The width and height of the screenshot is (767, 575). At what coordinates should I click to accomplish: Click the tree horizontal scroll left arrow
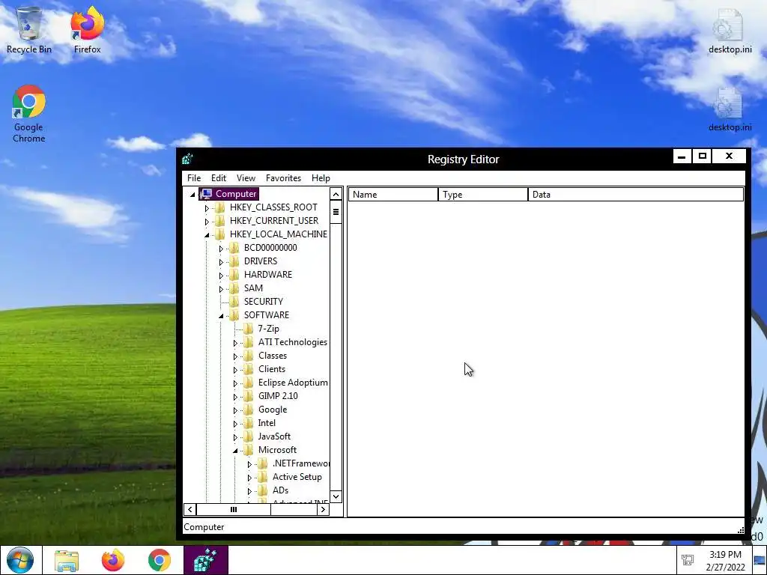tap(190, 509)
